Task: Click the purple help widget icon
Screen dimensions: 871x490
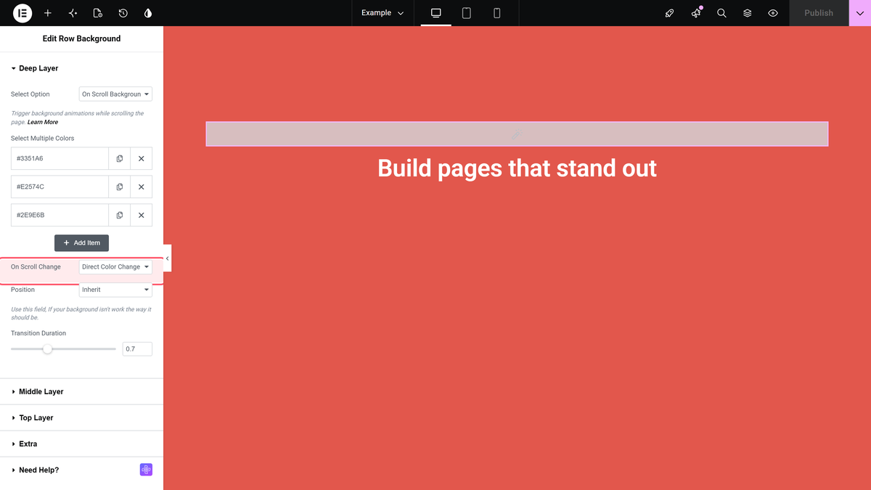Action: click(x=146, y=470)
